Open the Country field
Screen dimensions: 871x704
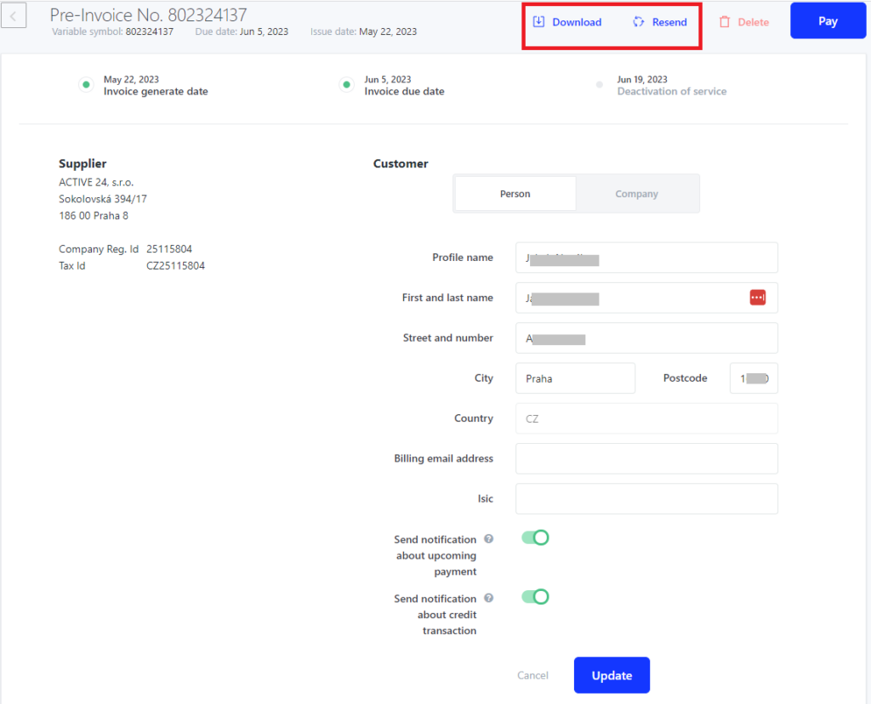[646, 418]
